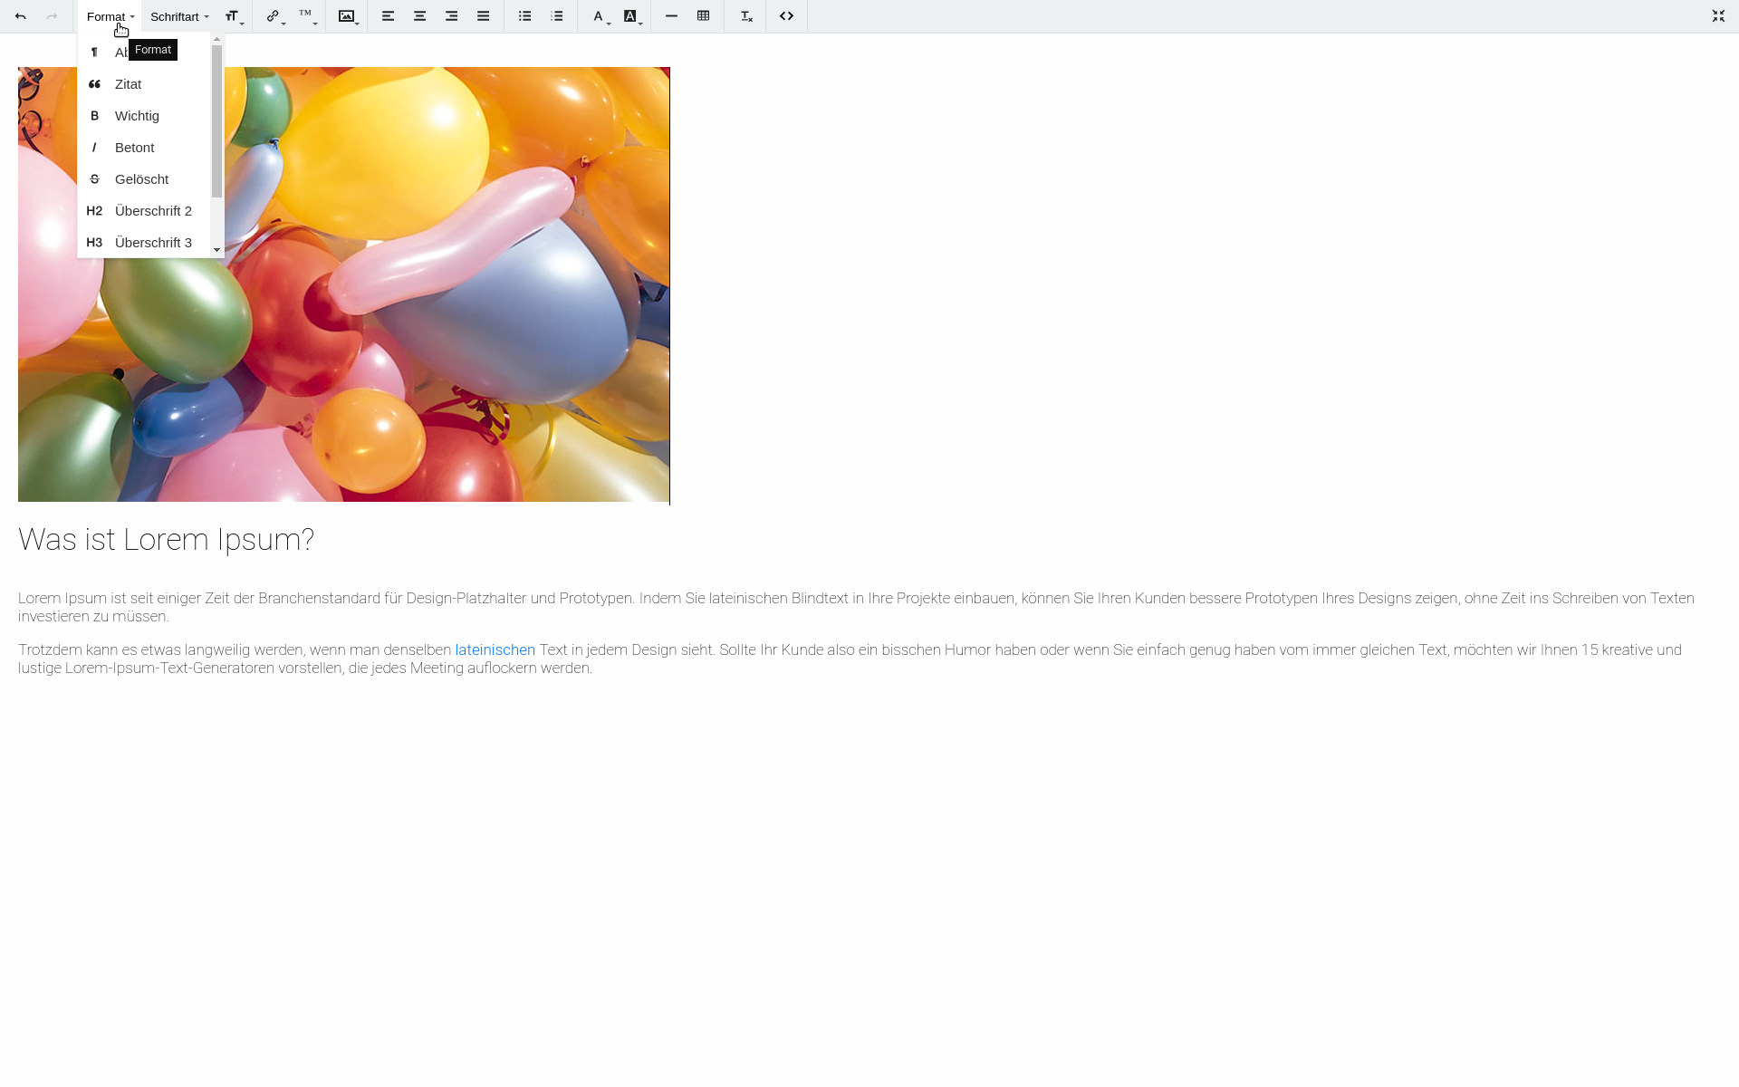Open the source code view icon

(786, 16)
